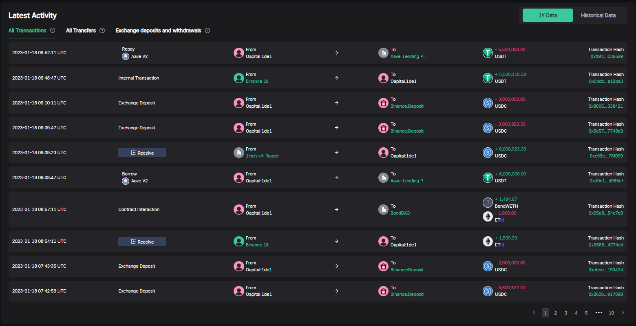Switch to 1Y Data view
Screen dimensions: 636x326
tap(548, 16)
